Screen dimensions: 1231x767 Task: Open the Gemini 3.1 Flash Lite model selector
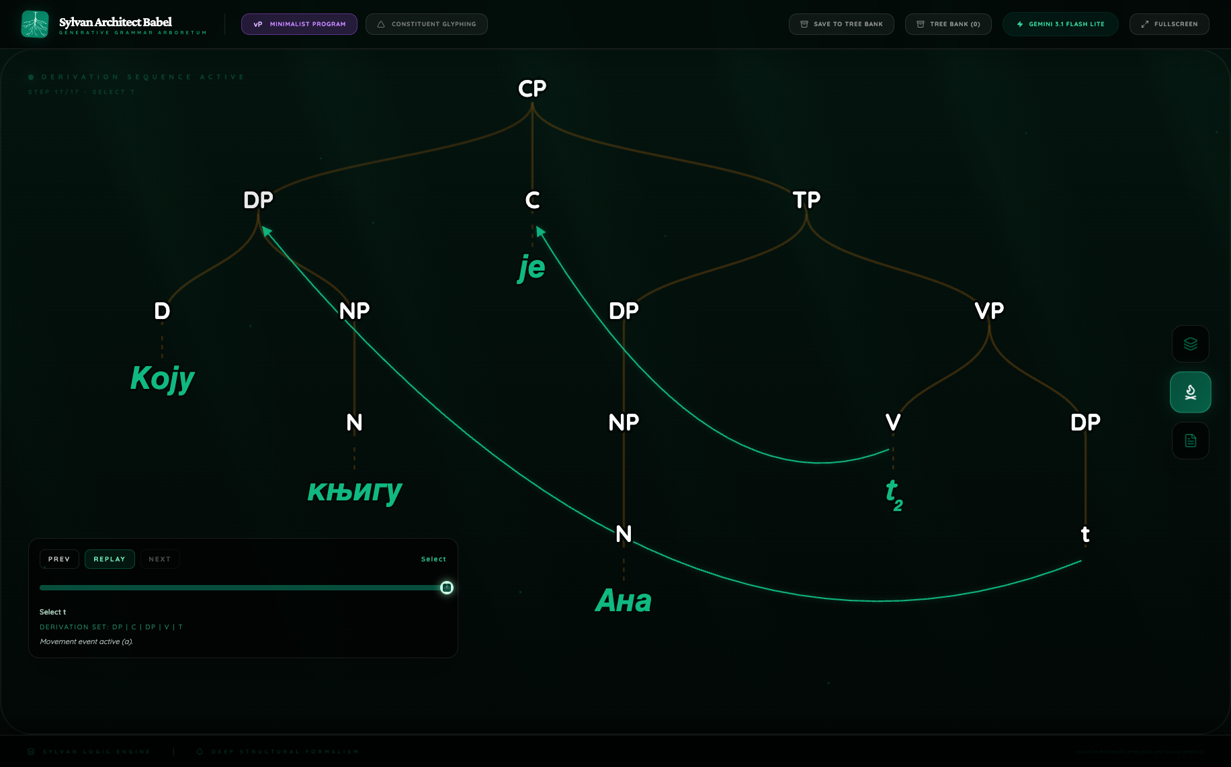1060,24
